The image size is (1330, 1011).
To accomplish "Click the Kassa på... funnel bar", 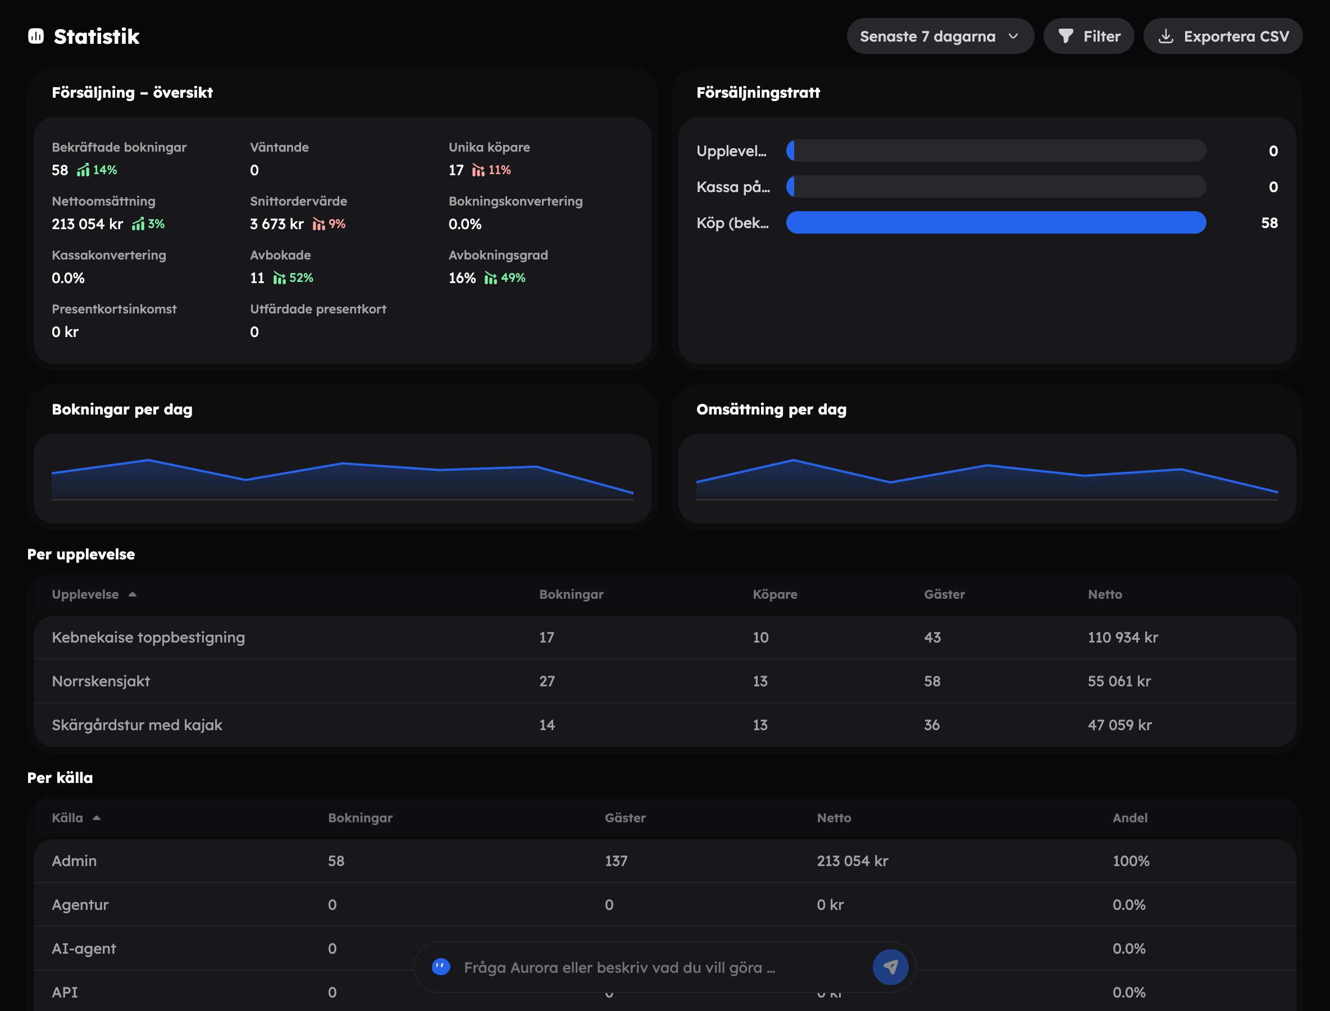I will 996,186.
